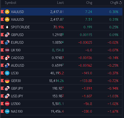Click the GBPUSD flag pair icon
The height and width of the screenshot is (118, 124).
click(7, 35)
